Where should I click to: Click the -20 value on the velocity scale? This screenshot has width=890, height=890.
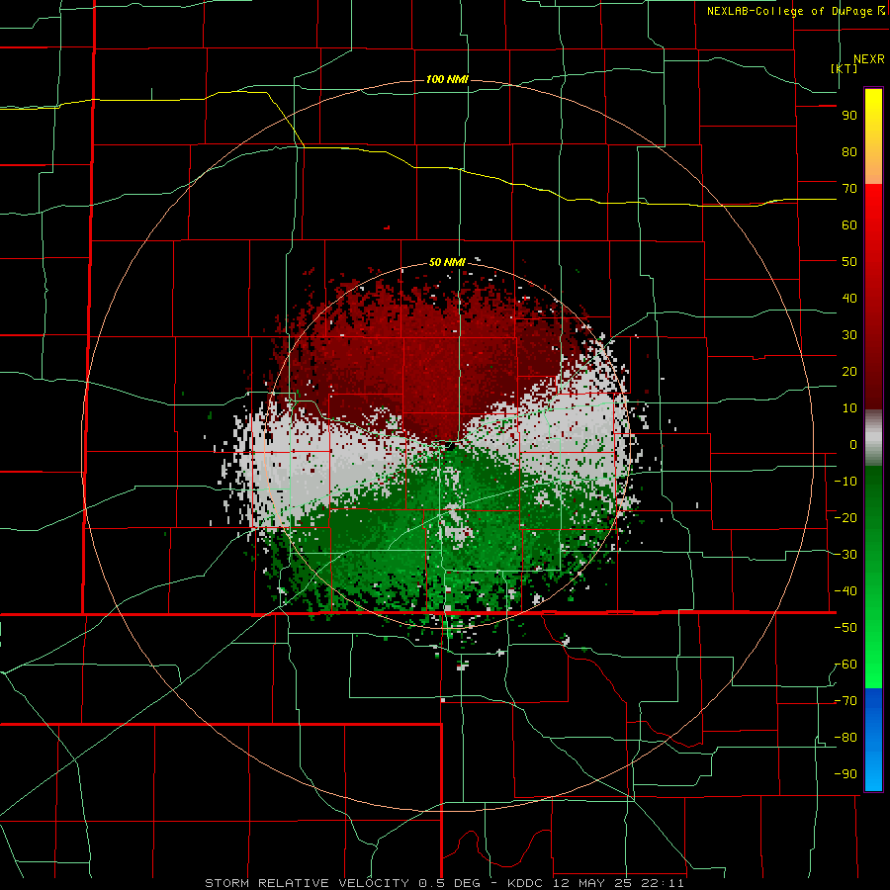[x=845, y=518]
